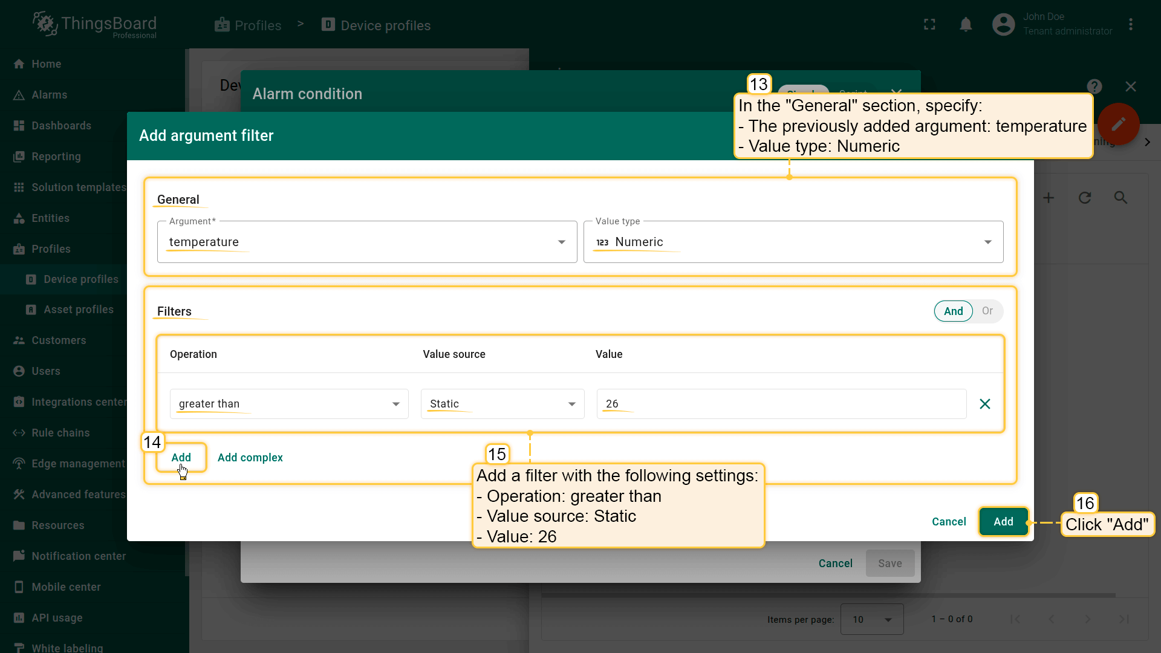Toggle fullscreen mode icon
Viewport: 1161px width, 653px height.
[x=929, y=25]
